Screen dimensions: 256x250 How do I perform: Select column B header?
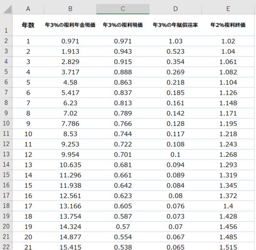70,9
